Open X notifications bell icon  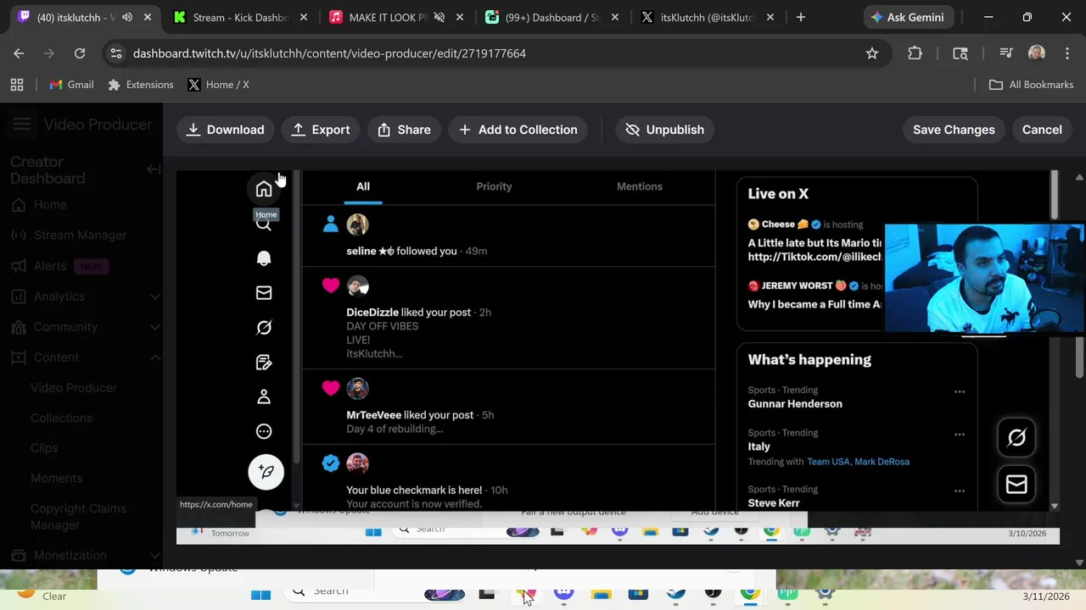[264, 258]
